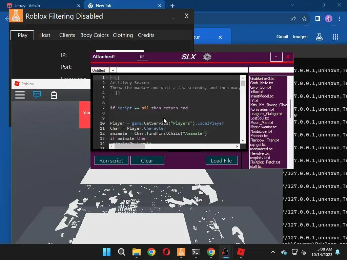Screen dimensions: 347x260
Task: Select Noobicider.txt script
Action: [261, 131]
